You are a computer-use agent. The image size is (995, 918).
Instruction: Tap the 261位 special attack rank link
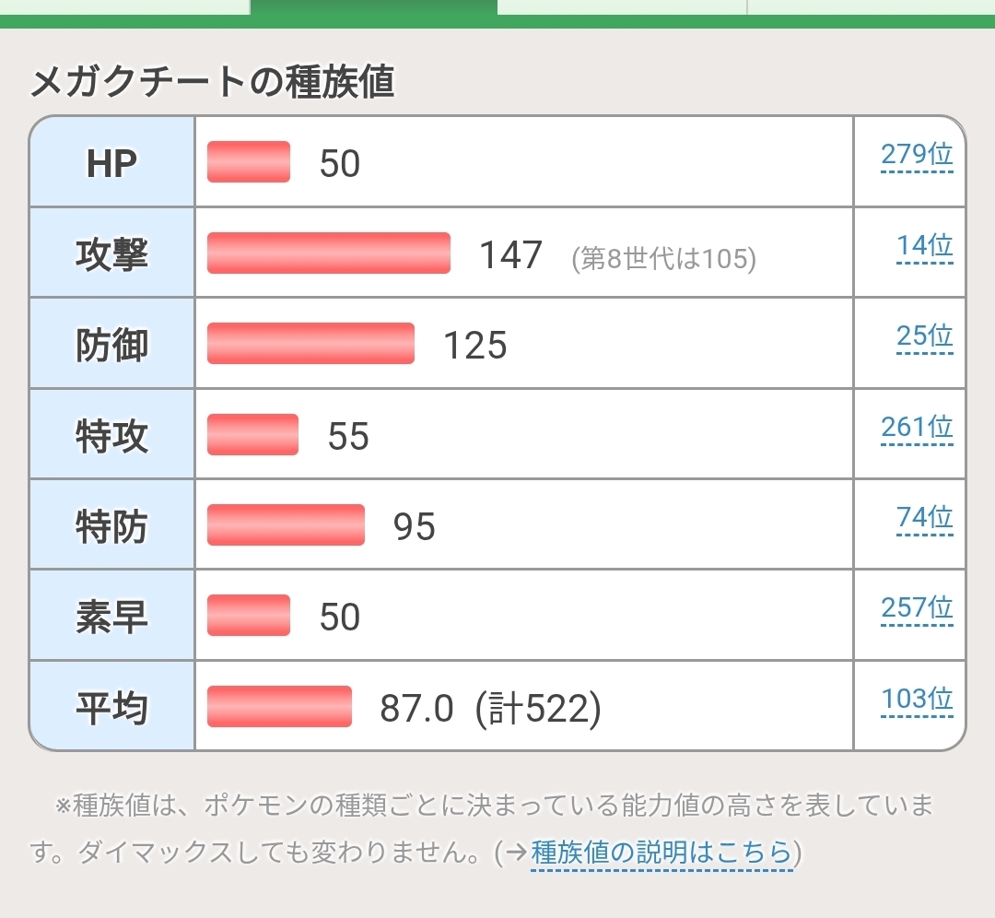[x=916, y=428]
